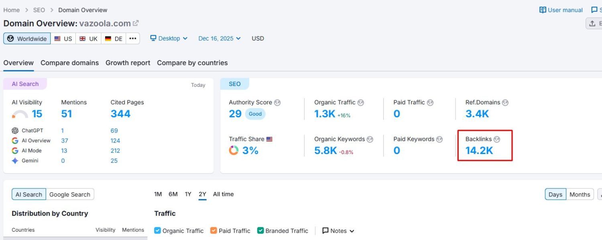Open the User manual link
Viewport: 602px width, 240px height.
point(561,10)
